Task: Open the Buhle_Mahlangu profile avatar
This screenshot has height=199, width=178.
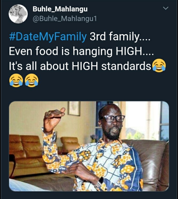Action: (18, 14)
